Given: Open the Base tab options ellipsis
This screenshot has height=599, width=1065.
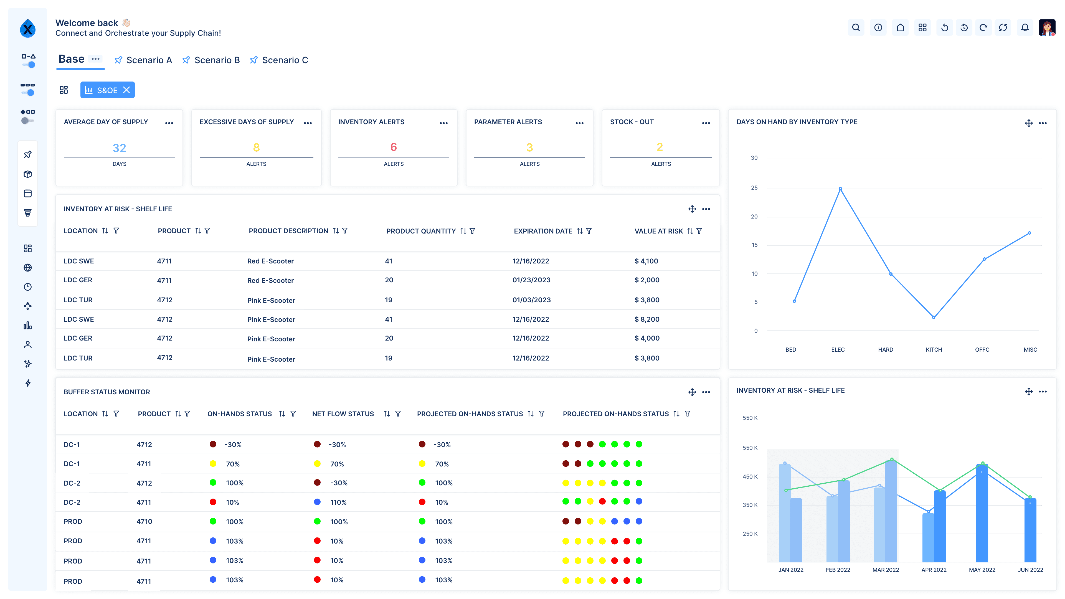Looking at the screenshot, I should (95, 59).
